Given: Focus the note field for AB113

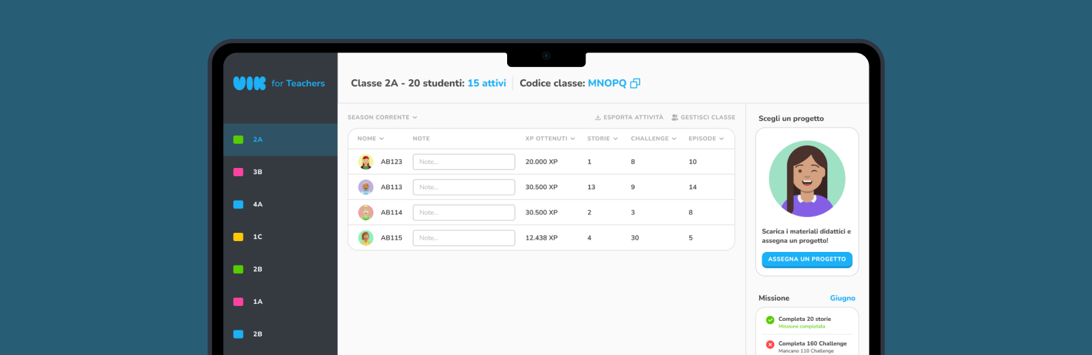Looking at the screenshot, I should coord(464,187).
